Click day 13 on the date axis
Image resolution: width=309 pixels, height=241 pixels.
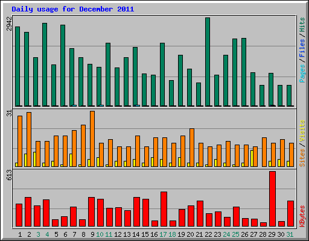click(127, 234)
